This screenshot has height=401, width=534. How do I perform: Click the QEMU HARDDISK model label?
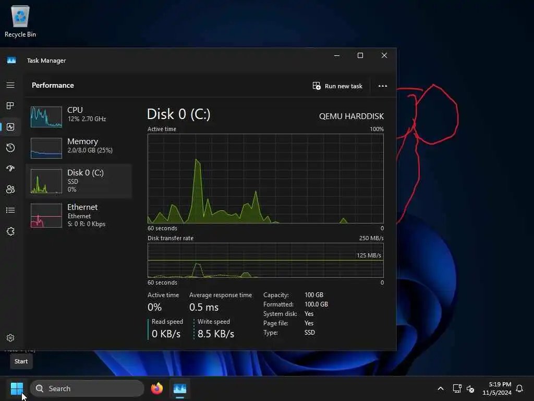(351, 116)
